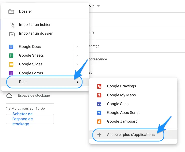Screen dimensions: 185x152
Task: Click the folder upload icon for Importer un dossier
Action: click(12, 34)
